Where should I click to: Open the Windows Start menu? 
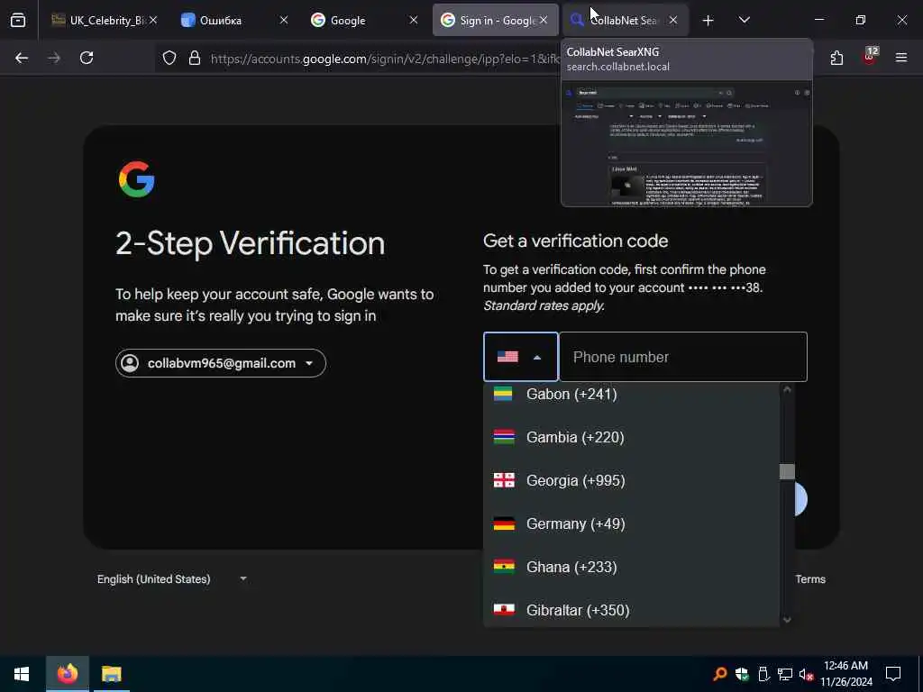click(x=22, y=674)
